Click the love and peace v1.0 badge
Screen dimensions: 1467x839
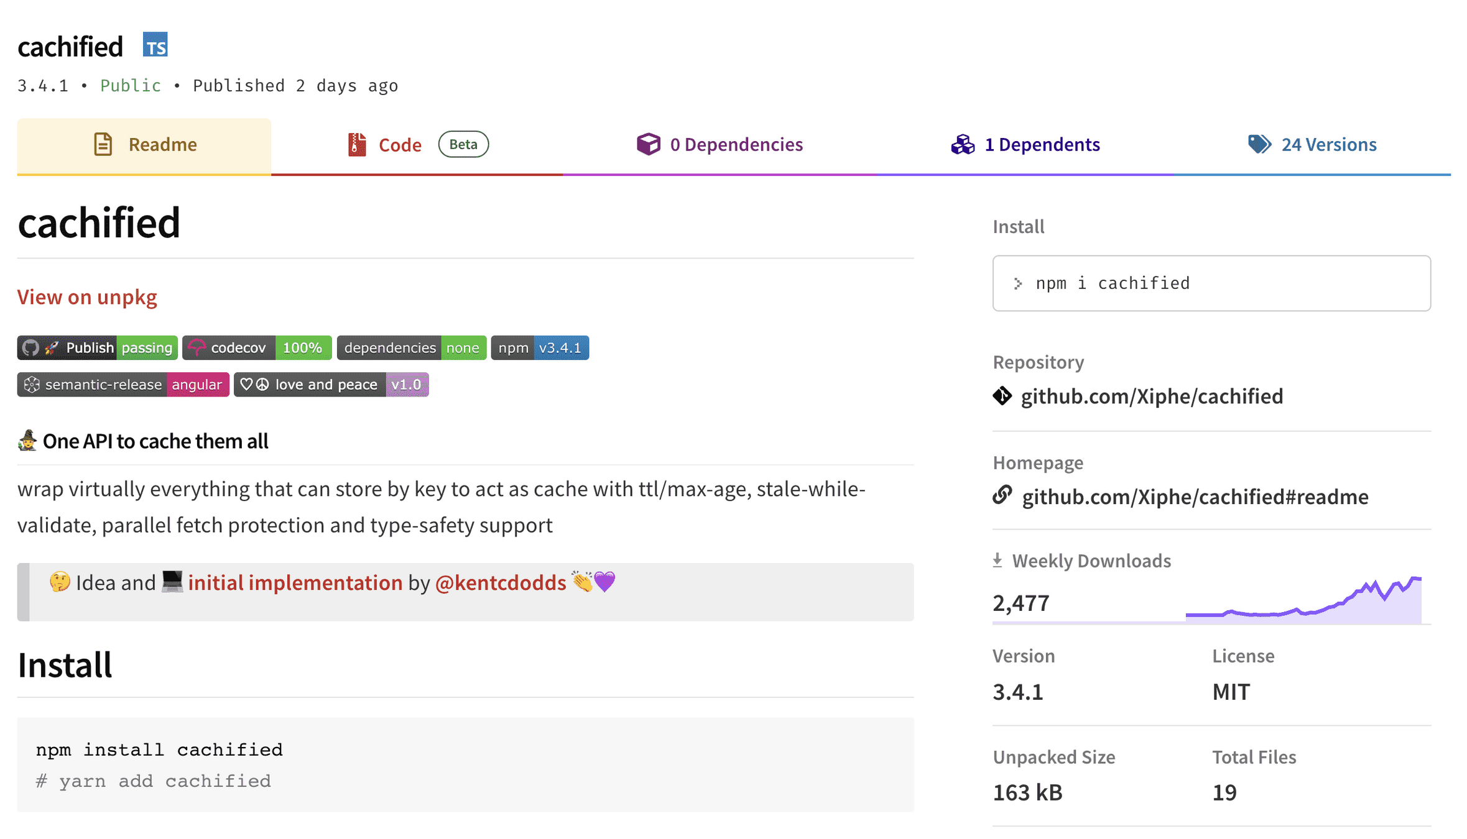click(331, 385)
